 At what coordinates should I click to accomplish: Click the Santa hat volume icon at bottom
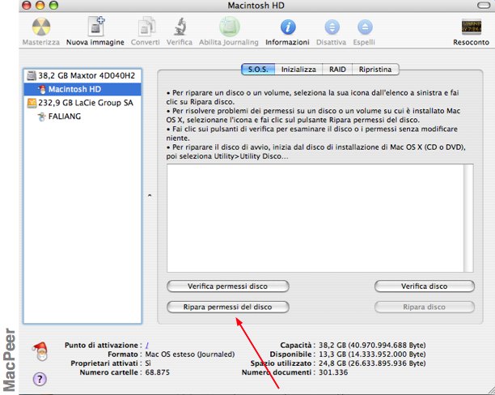[x=40, y=351]
